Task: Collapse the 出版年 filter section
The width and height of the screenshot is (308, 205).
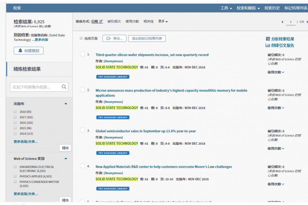Action: pyautogui.click(x=66, y=104)
